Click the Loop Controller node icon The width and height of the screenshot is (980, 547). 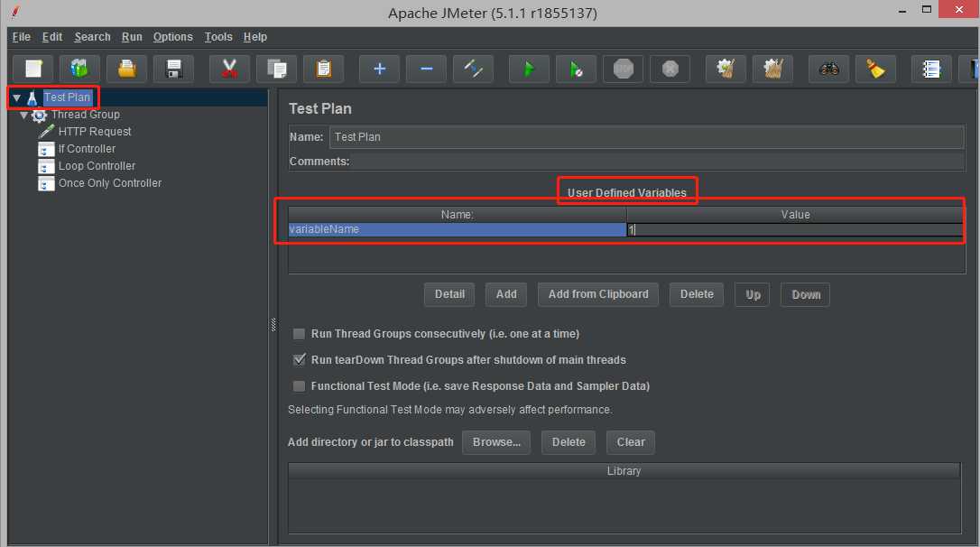coord(46,166)
